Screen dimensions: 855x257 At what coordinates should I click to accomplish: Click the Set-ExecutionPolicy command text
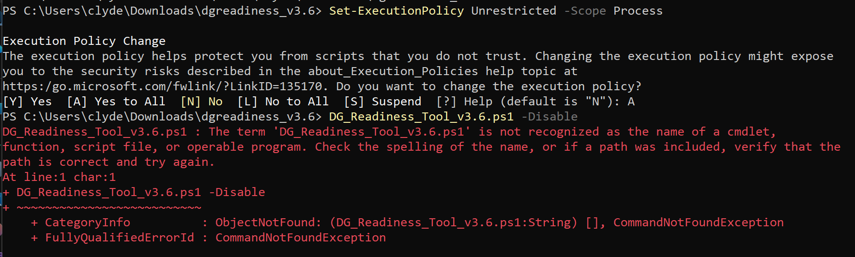396,11
